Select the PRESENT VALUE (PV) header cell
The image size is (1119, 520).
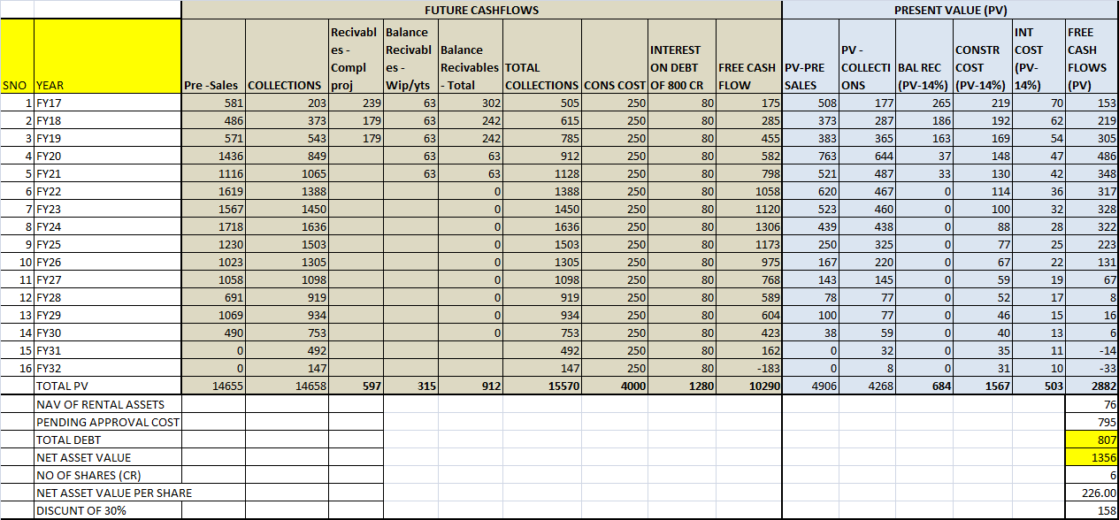pyautogui.click(x=950, y=10)
